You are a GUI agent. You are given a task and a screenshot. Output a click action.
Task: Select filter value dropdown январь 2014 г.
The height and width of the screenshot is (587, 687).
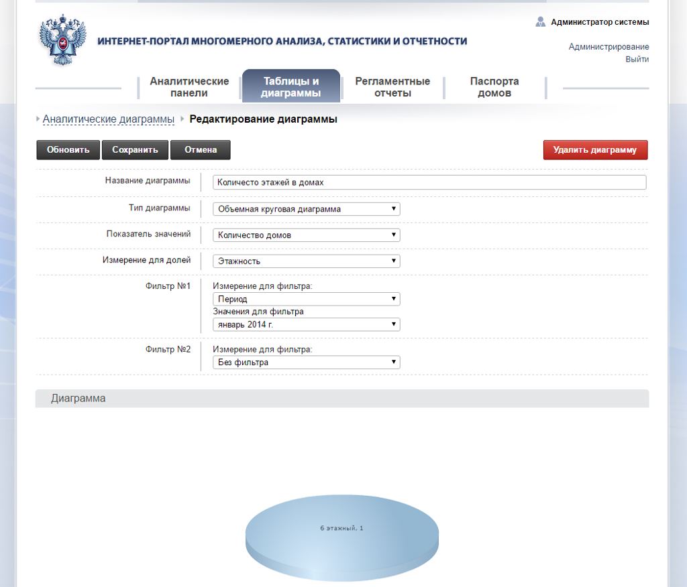pos(307,324)
